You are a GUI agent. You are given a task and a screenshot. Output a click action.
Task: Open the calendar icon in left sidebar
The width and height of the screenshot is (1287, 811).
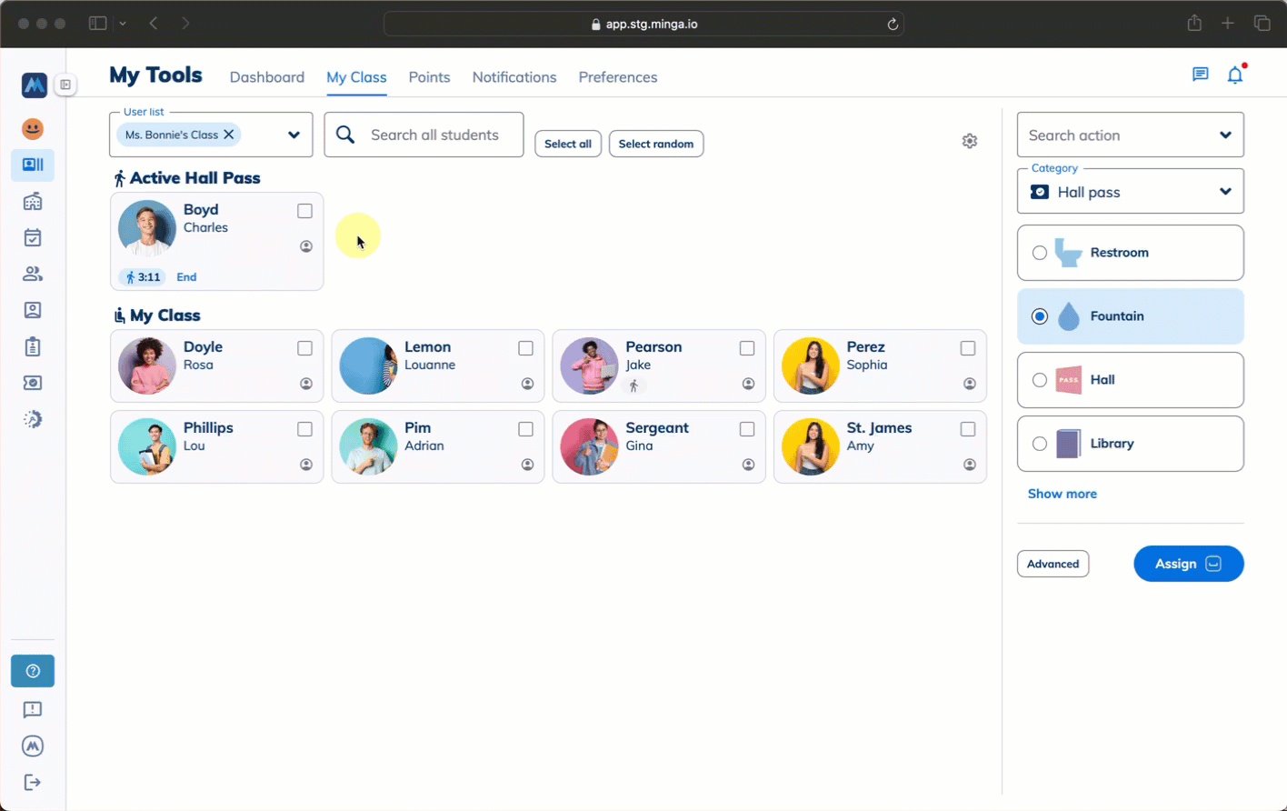pyautogui.click(x=33, y=238)
